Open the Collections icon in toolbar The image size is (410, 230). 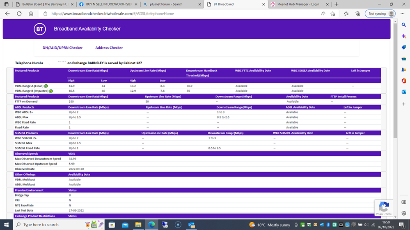(x=358, y=14)
